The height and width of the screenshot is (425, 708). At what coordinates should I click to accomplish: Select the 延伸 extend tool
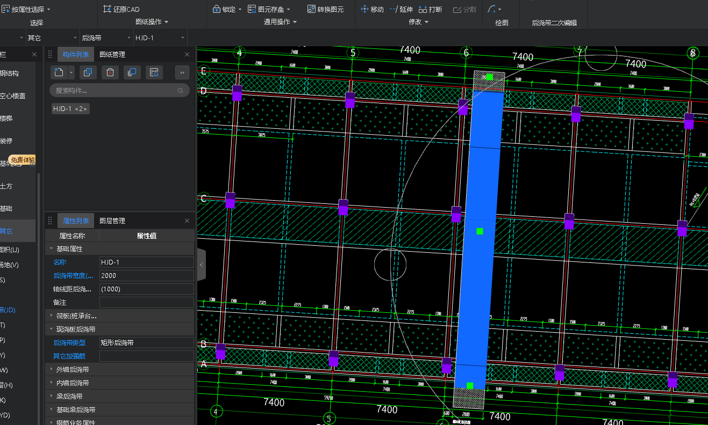401,9
